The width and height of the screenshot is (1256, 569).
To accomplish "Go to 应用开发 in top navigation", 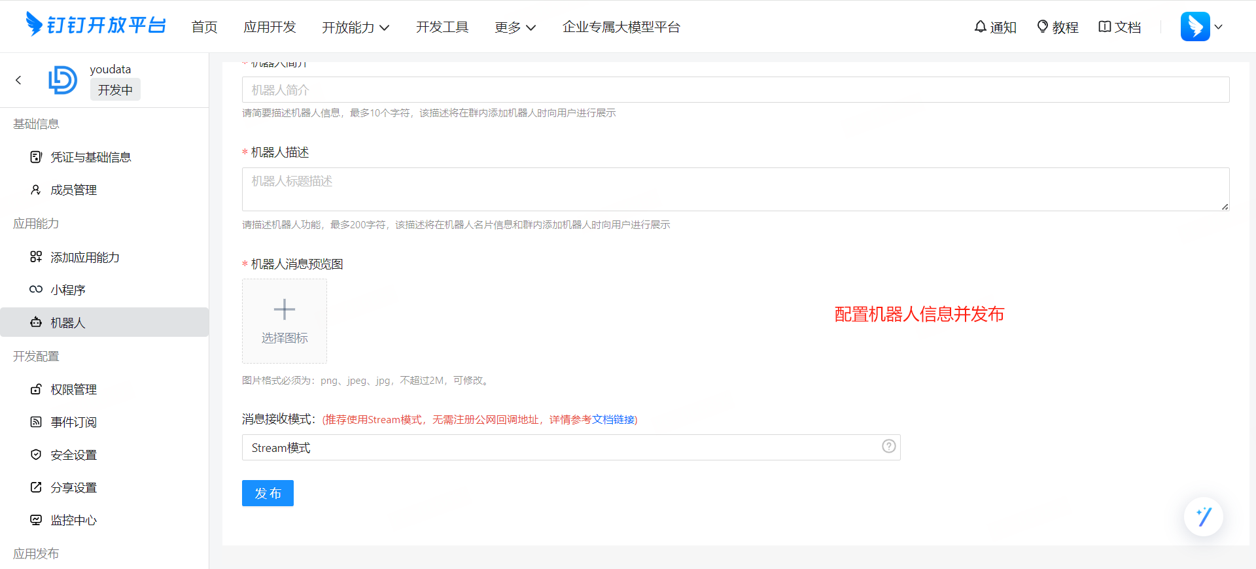I will point(270,27).
